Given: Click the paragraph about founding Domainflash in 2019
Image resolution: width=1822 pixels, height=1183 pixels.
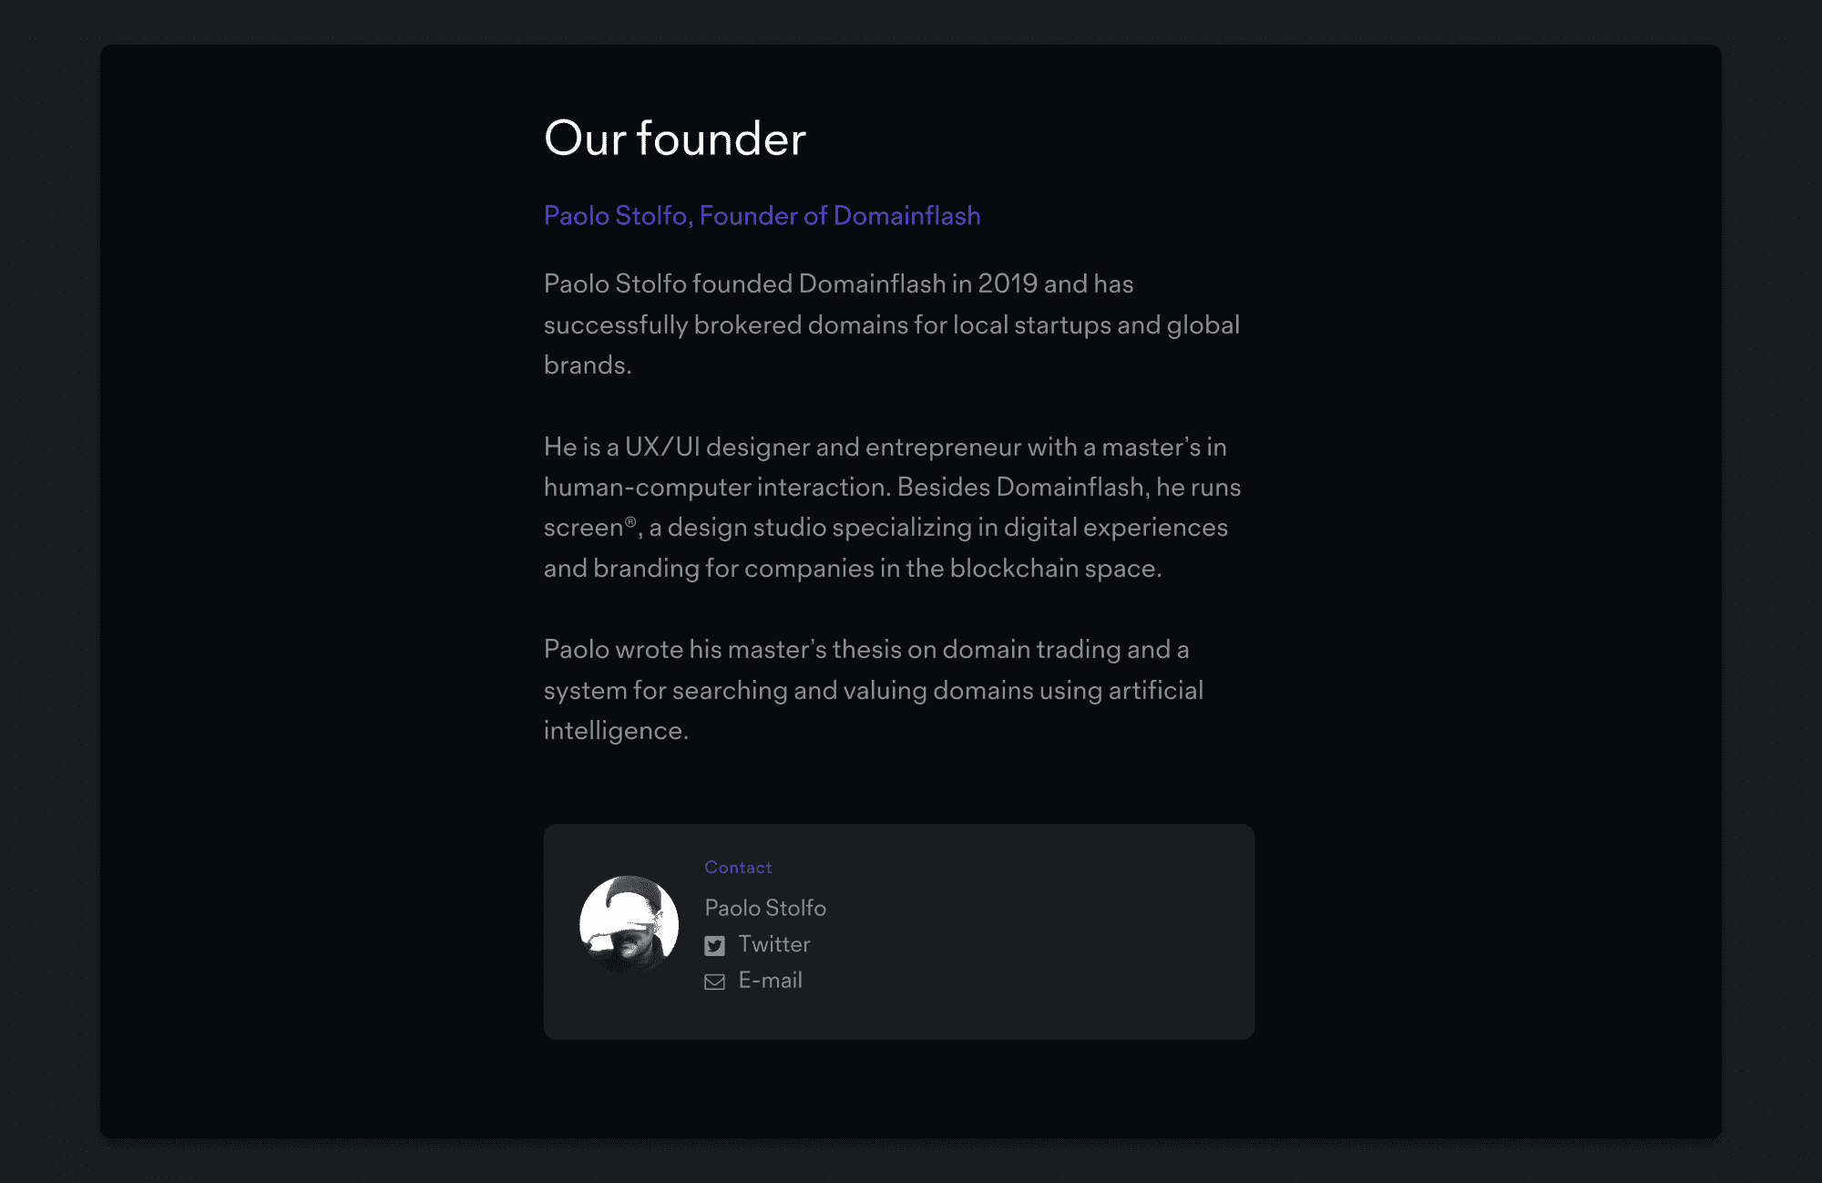Looking at the screenshot, I should point(892,324).
